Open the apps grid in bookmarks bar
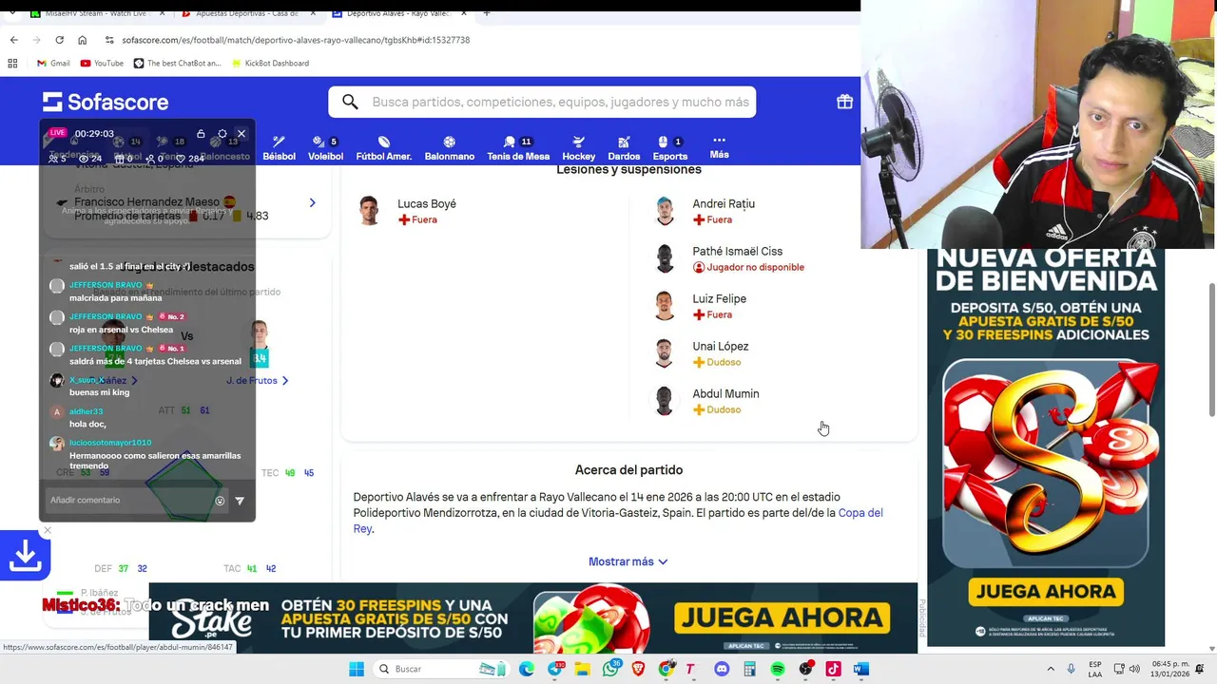1217x684 pixels. click(x=12, y=63)
